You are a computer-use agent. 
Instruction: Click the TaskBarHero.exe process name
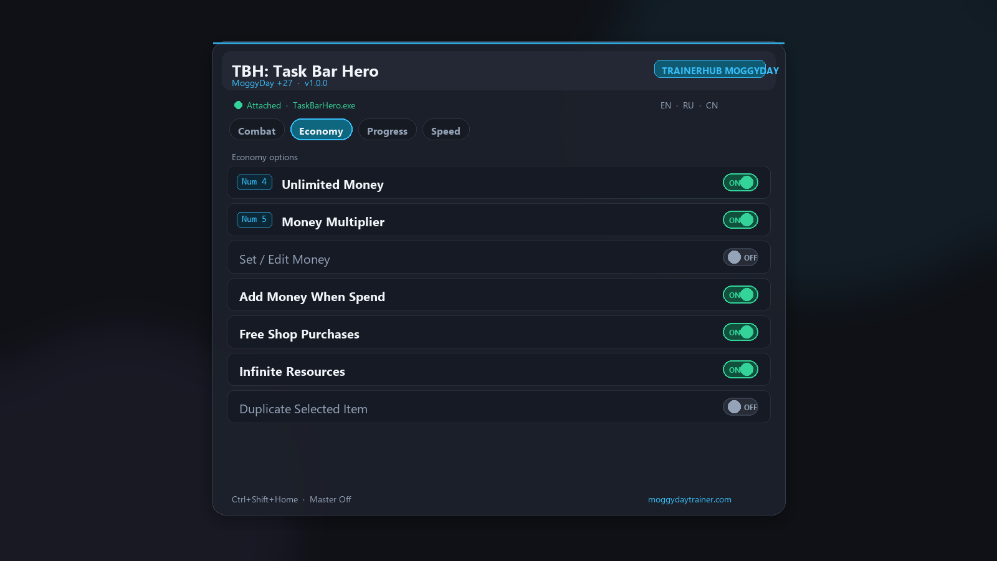[x=324, y=105]
